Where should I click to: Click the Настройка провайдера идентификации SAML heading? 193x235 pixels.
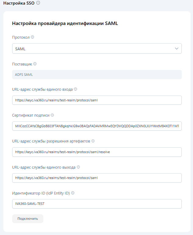coord(65,23)
